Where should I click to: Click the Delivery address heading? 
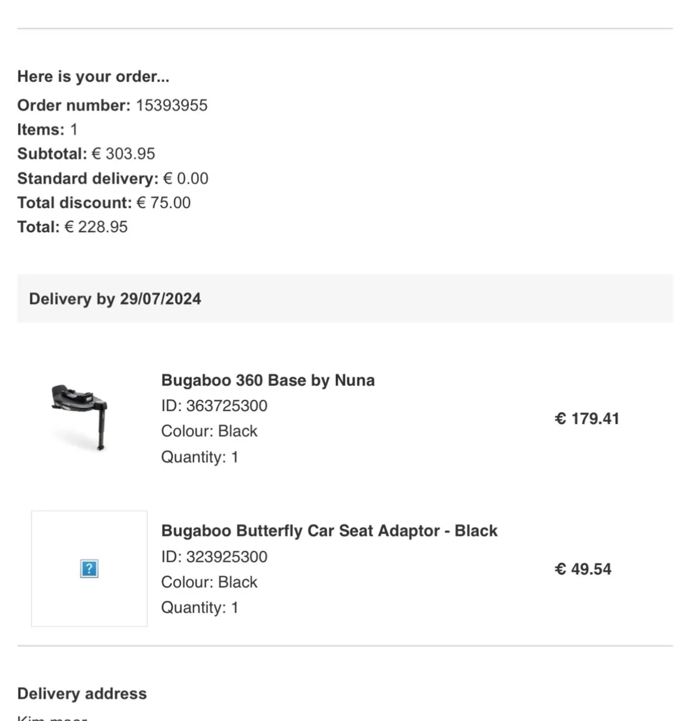tap(82, 693)
